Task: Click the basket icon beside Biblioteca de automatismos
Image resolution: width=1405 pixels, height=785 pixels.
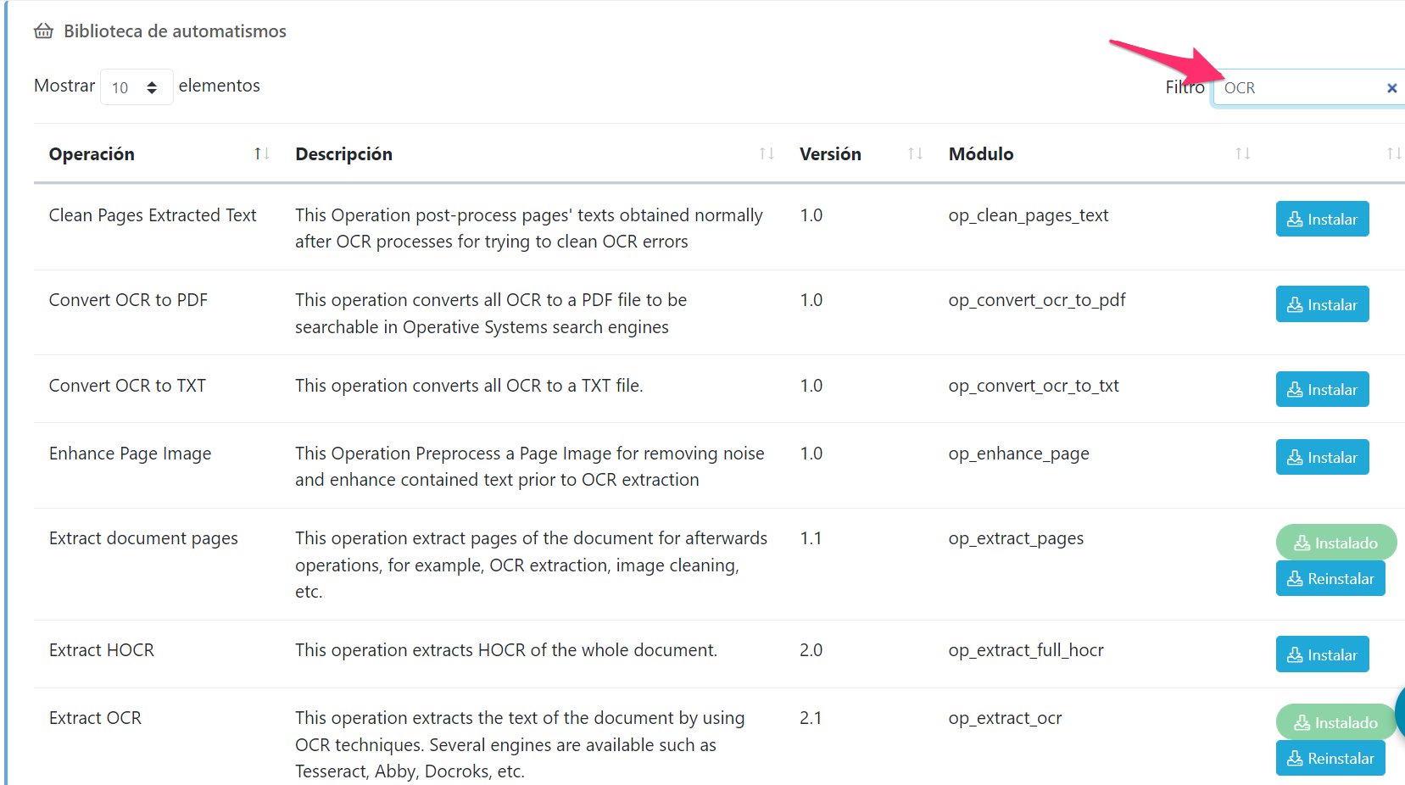Action: click(x=43, y=31)
